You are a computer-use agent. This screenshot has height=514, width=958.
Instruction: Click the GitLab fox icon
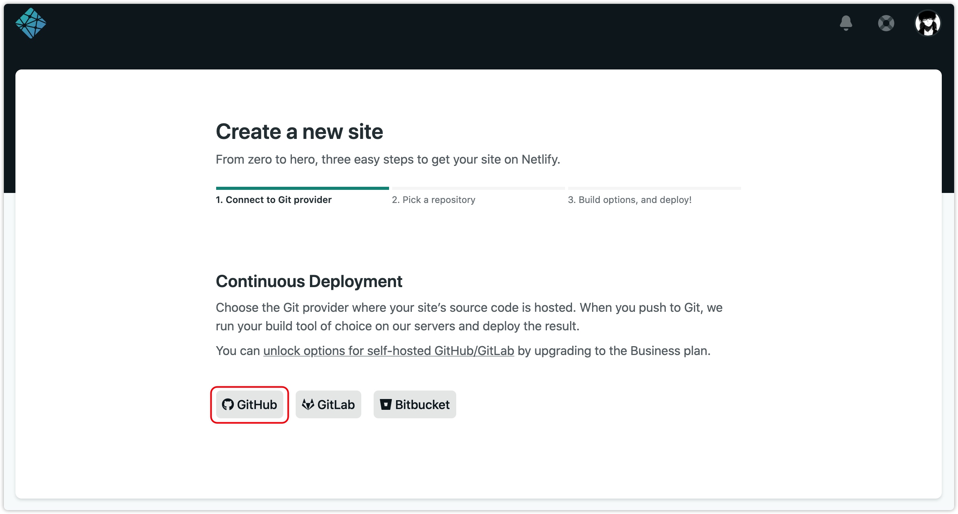[308, 404]
